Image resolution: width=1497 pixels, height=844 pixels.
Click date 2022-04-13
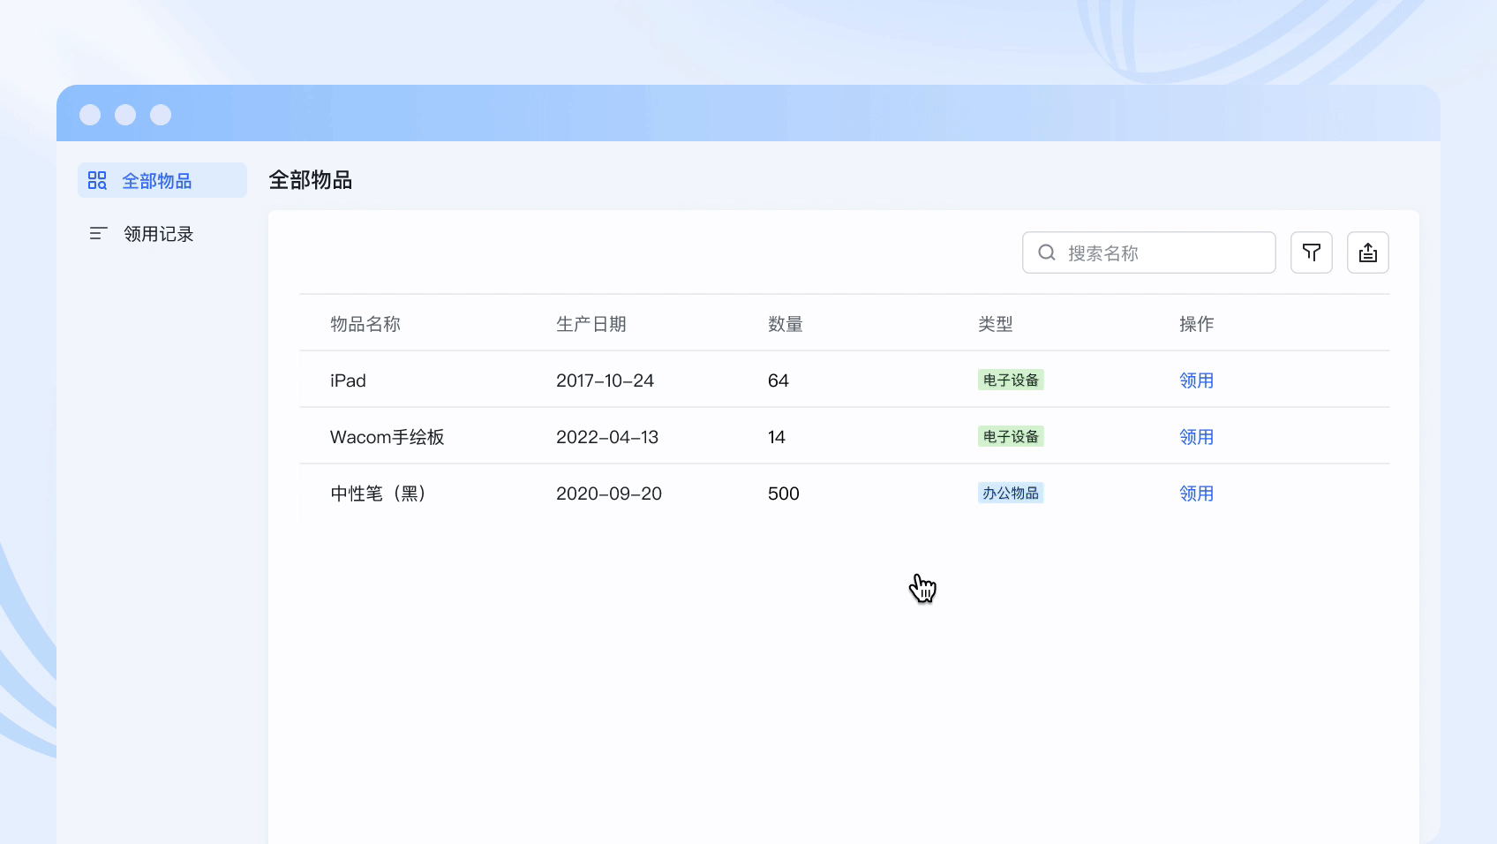tap(607, 437)
